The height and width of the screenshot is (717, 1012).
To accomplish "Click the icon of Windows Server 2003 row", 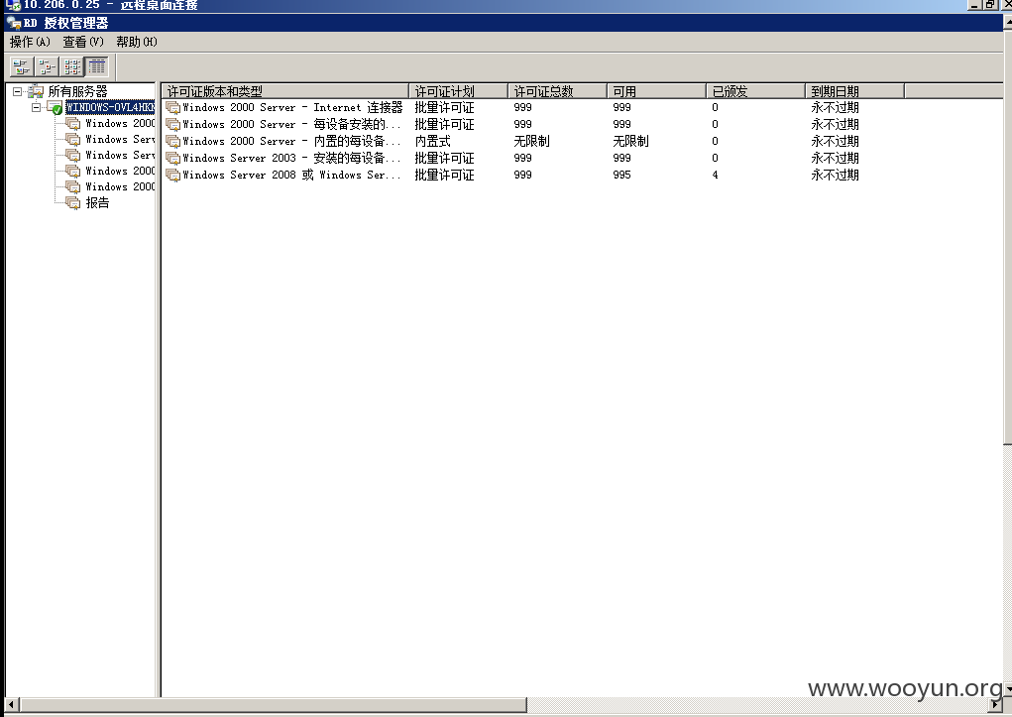I will tap(172, 158).
